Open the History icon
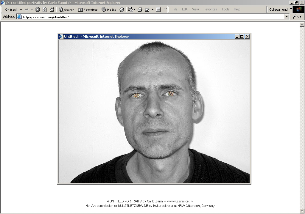Image resolution: width=305 pixels, height=214 pixels. point(122,10)
